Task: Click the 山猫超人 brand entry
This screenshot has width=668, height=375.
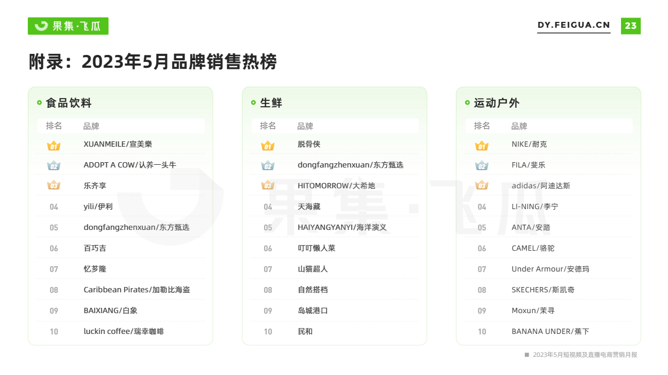Action: click(x=313, y=269)
